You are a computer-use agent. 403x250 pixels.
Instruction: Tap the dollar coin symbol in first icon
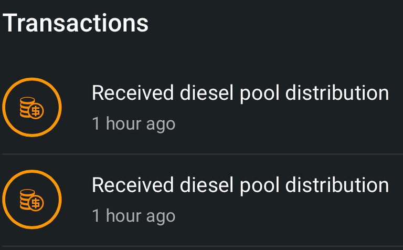(36, 111)
